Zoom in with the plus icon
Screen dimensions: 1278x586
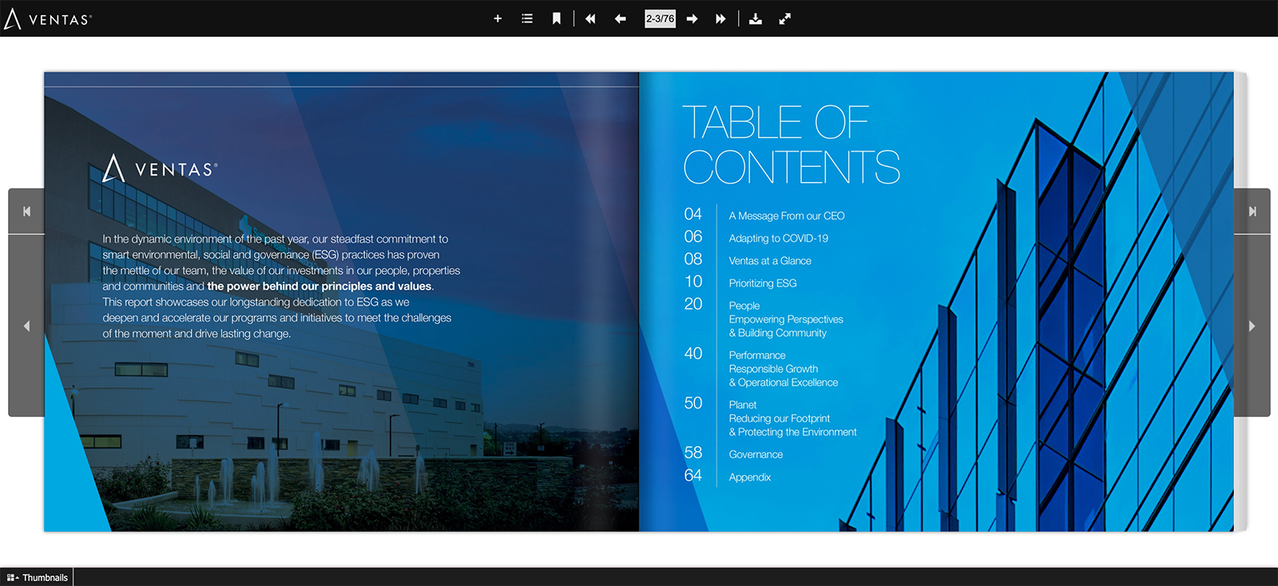click(498, 18)
